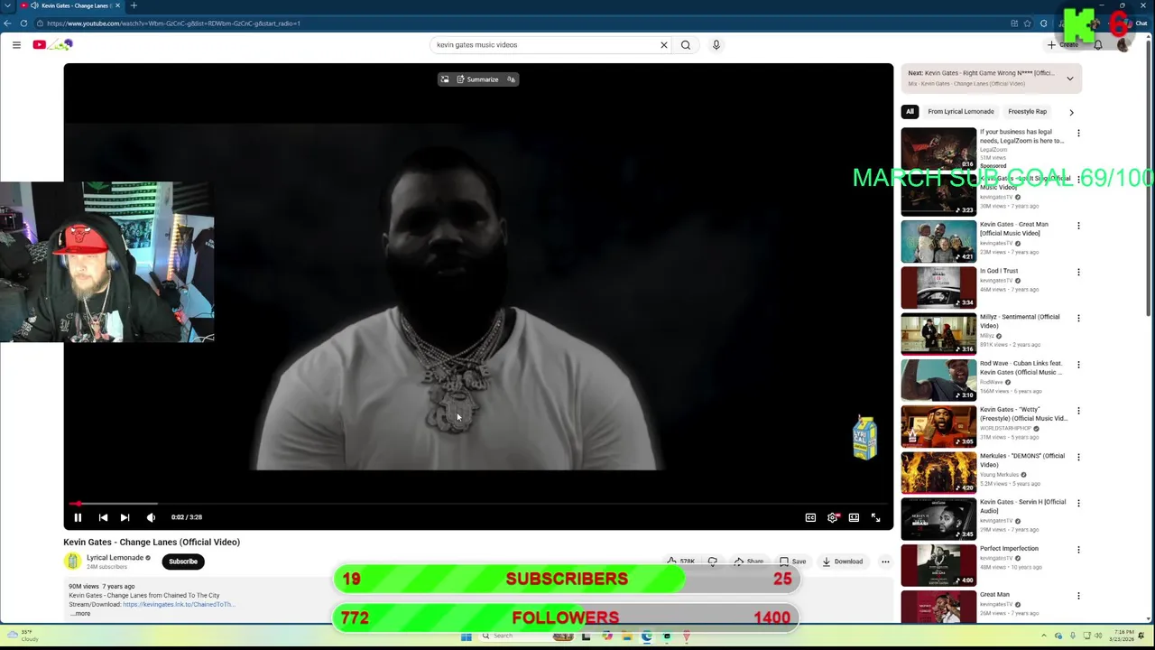
Task: Show more filter chips with arrow
Action: 1071,112
